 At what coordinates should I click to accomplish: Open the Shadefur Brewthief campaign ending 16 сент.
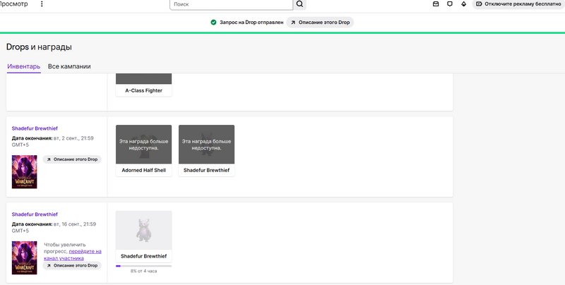[35, 214]
